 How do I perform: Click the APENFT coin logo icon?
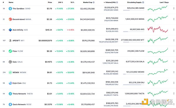click(10, 41)
